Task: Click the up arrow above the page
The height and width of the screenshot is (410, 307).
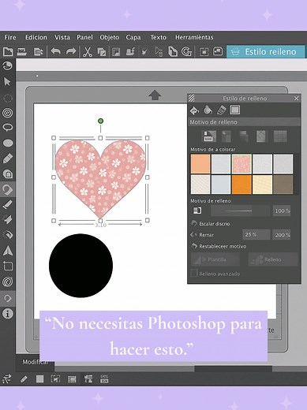Action: pos(155,95)
